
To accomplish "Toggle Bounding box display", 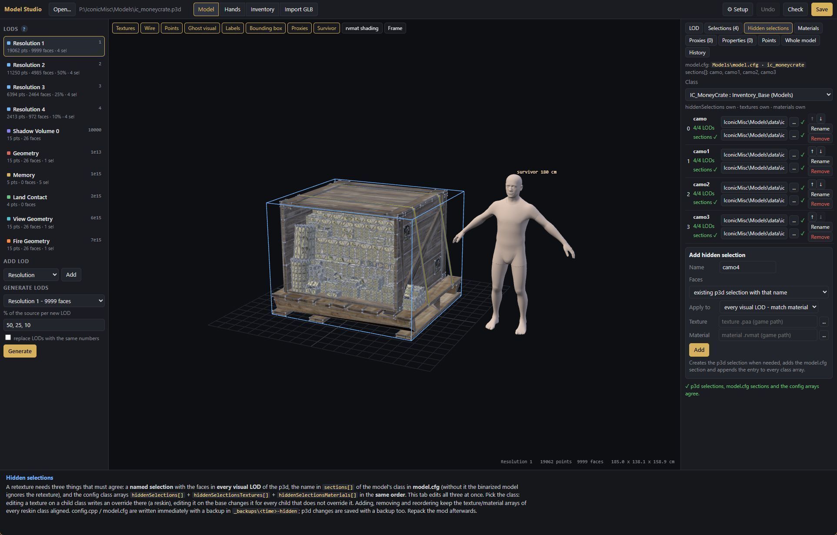I will [266, 28].
